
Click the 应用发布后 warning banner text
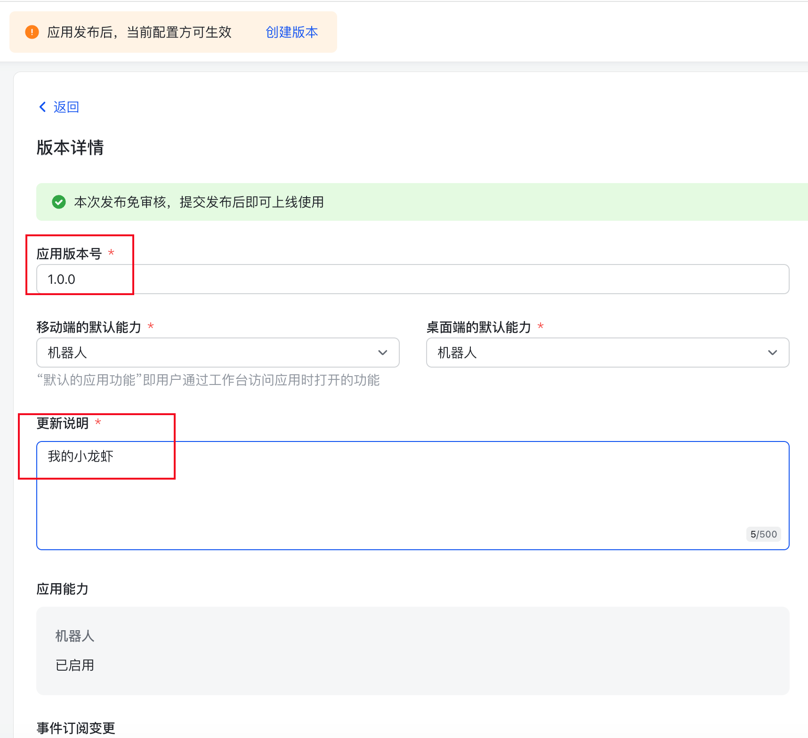pyautogui.click(x=139, y=32)
